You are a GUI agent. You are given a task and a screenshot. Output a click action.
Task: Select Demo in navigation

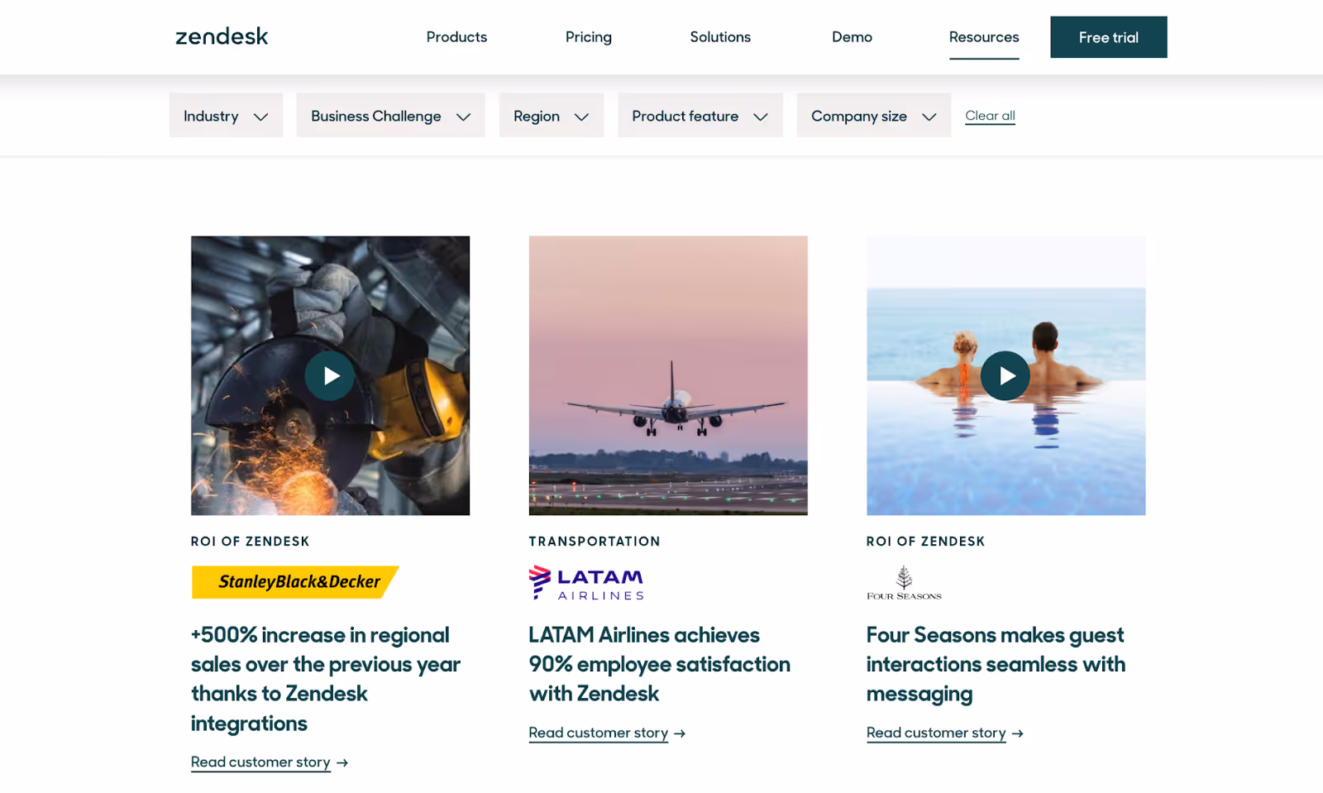tap(852, 37)
